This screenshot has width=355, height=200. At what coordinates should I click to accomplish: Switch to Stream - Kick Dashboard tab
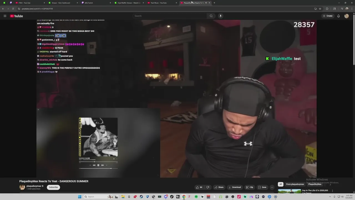point(63,3)
